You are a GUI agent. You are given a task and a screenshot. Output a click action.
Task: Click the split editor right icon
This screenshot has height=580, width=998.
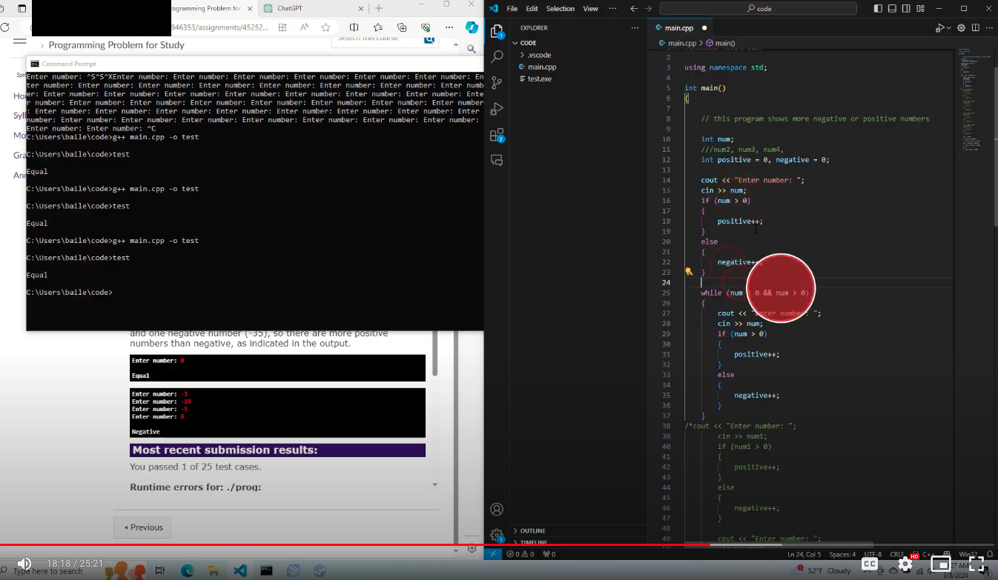[975, 28]
